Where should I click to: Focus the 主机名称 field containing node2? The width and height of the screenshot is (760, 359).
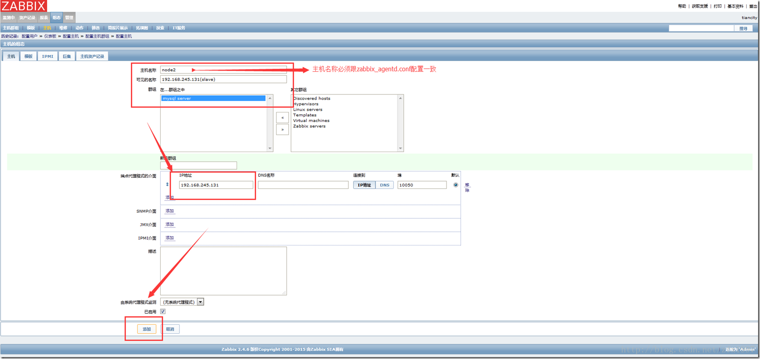[223, 70]
